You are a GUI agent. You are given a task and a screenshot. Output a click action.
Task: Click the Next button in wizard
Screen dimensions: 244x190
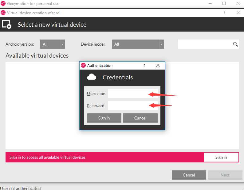coord(225,175)
